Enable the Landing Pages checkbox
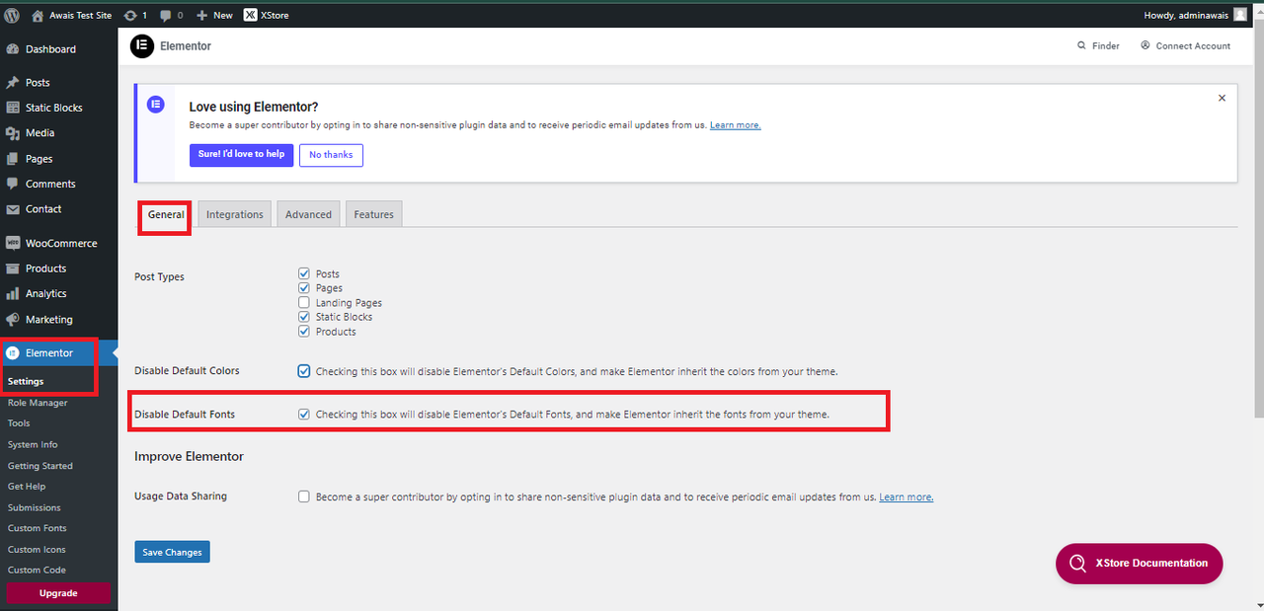 [304, 303]
